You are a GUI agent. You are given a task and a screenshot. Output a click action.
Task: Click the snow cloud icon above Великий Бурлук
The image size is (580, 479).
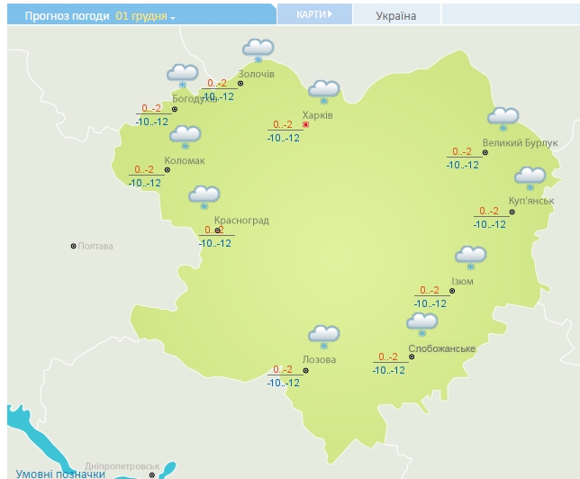(x=503, y=119)
